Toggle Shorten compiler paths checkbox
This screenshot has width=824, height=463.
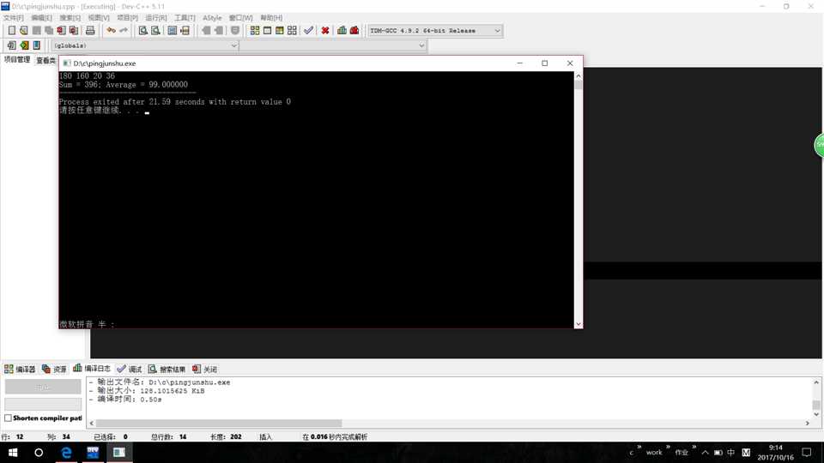(8, 418)
